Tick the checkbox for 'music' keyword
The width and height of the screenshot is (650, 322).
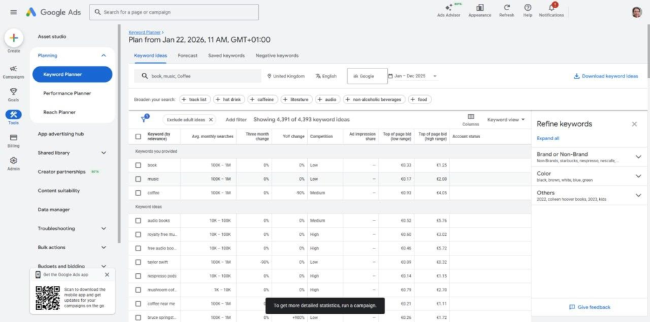(x=138, y=179)
